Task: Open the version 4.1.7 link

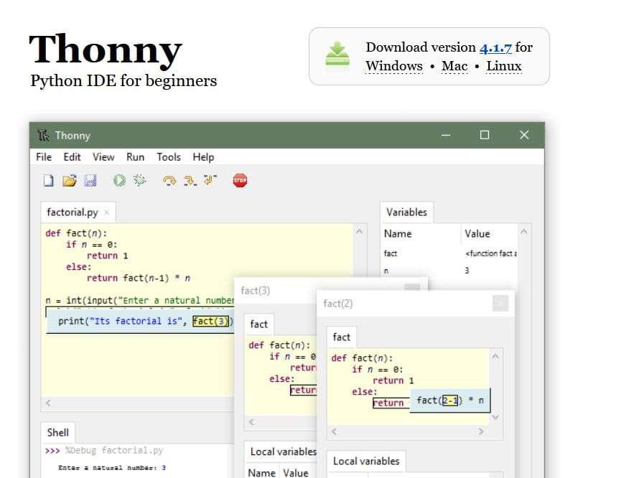Action: pyautogui.click(x=495, y=47)
